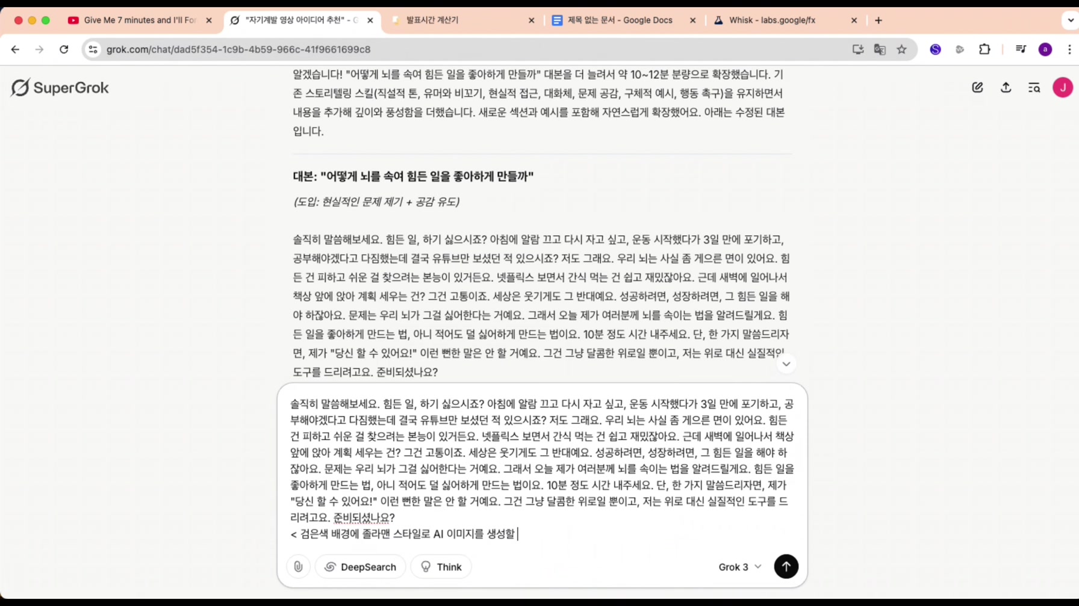Click in the message input text area
Screen dimensions: 1079x606
(542, 469)
